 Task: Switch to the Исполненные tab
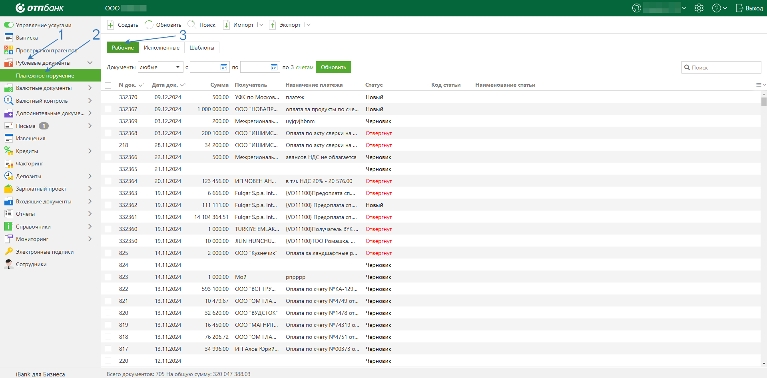coord(161,48)
